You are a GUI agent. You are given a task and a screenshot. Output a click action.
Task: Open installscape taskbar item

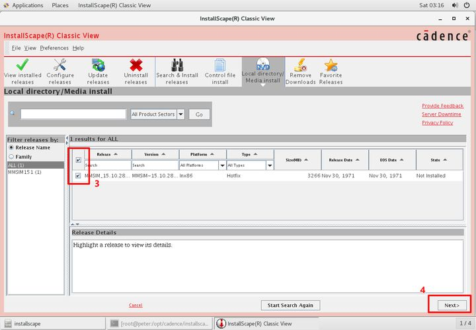(x=53, y=323)
